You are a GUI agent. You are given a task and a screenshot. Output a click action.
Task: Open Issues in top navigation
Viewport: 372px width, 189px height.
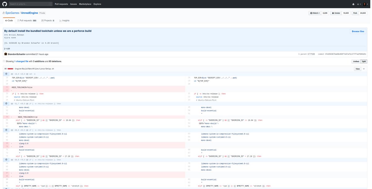pos(73,4)
